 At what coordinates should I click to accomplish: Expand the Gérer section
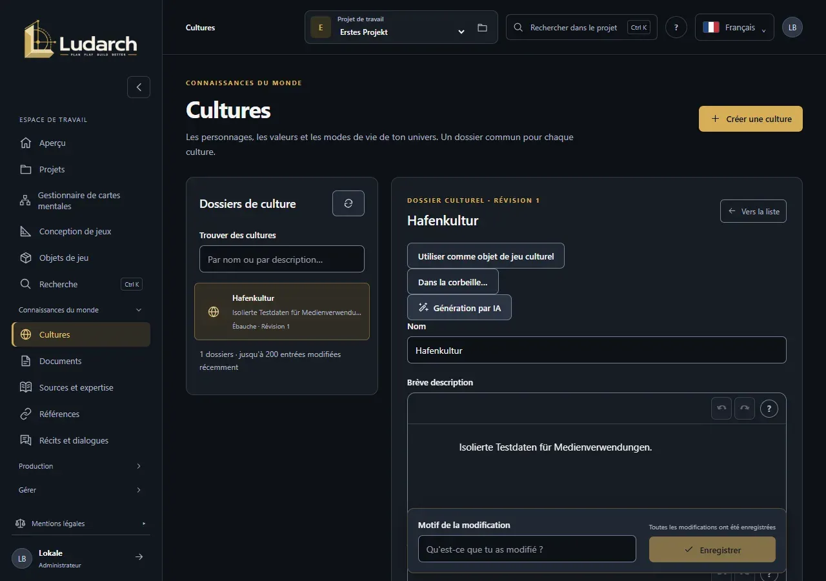pos(81,490)
